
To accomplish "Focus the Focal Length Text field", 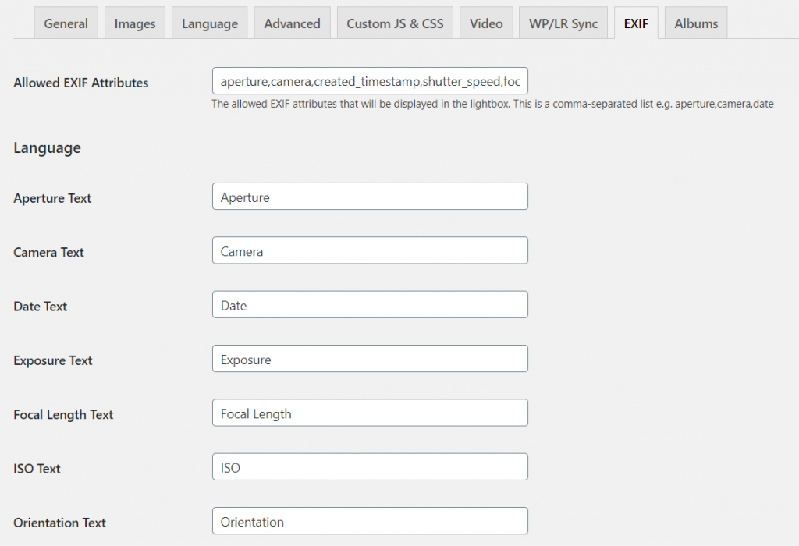I will (370, 413).
